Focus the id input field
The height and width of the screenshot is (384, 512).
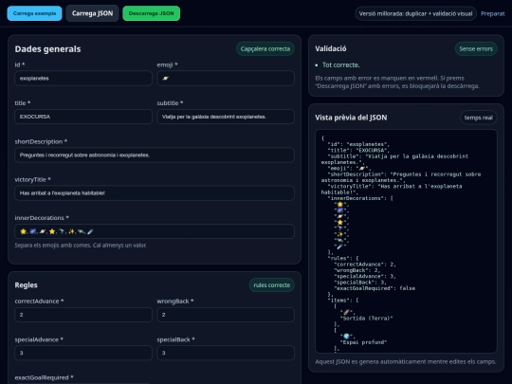point(83,79)
